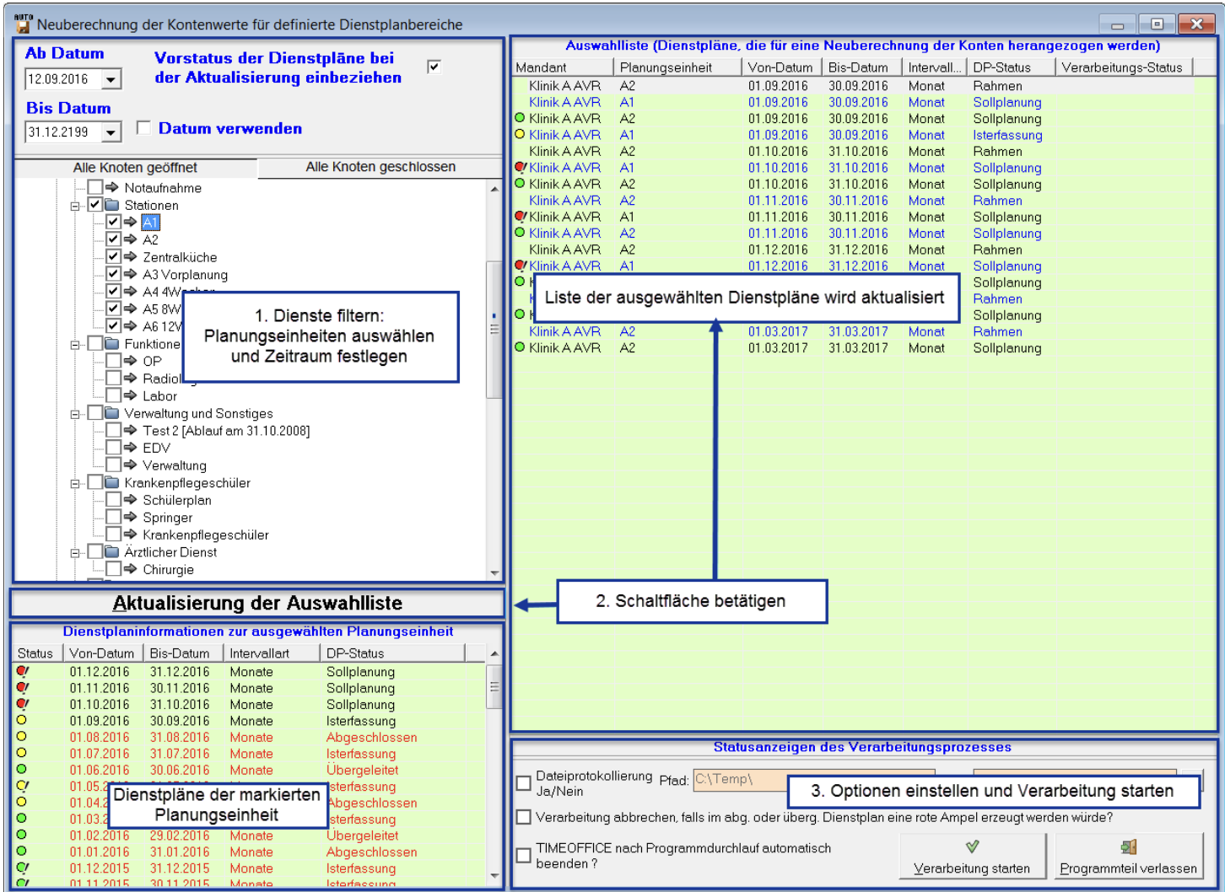1225x892 pixels.
Task: Click the exit door icon on Programmteil verlassen
Action: (x=1129, y=846)
